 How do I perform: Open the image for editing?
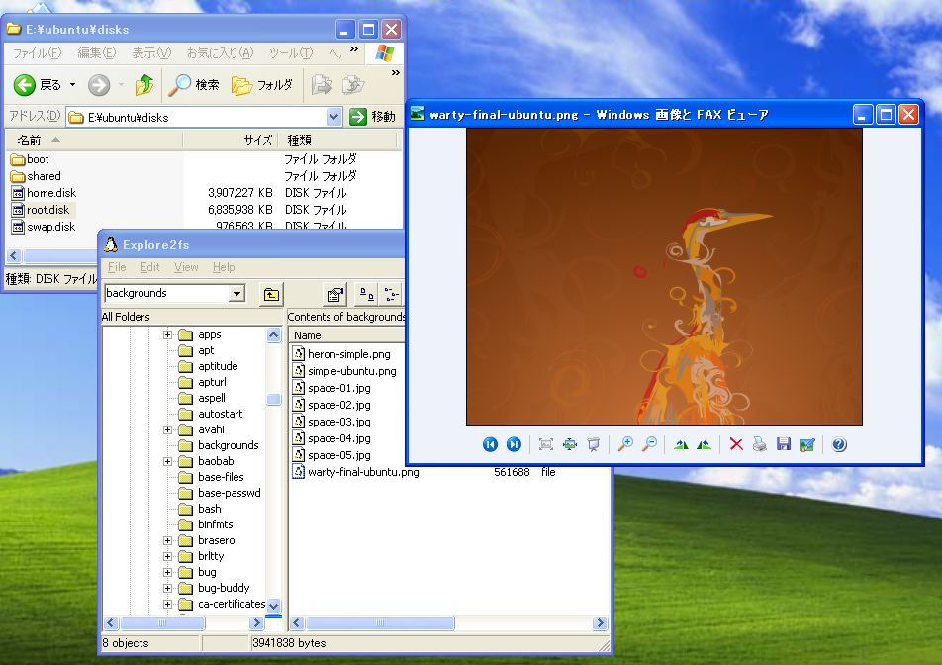[807, 444]
